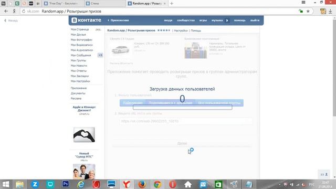The image size is (336, 189).
Task: Open the 'Apple в Юлмарт' ad
Action: (x=84, y=109)
